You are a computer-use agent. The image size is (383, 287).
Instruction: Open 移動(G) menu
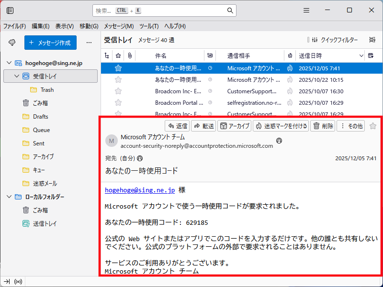pos(89,26)
